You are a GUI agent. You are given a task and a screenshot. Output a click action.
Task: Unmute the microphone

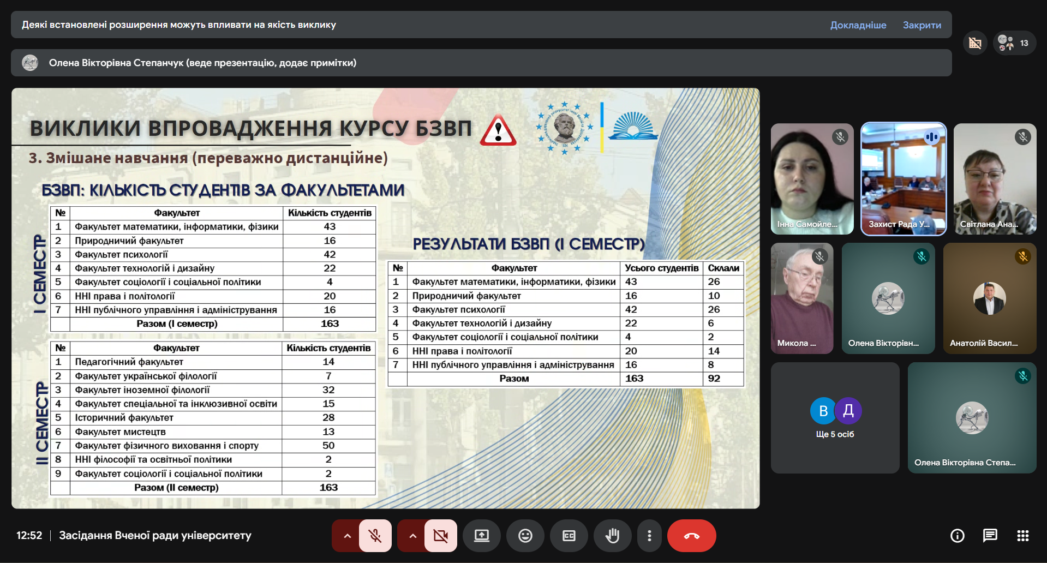[x=375, y=535]
